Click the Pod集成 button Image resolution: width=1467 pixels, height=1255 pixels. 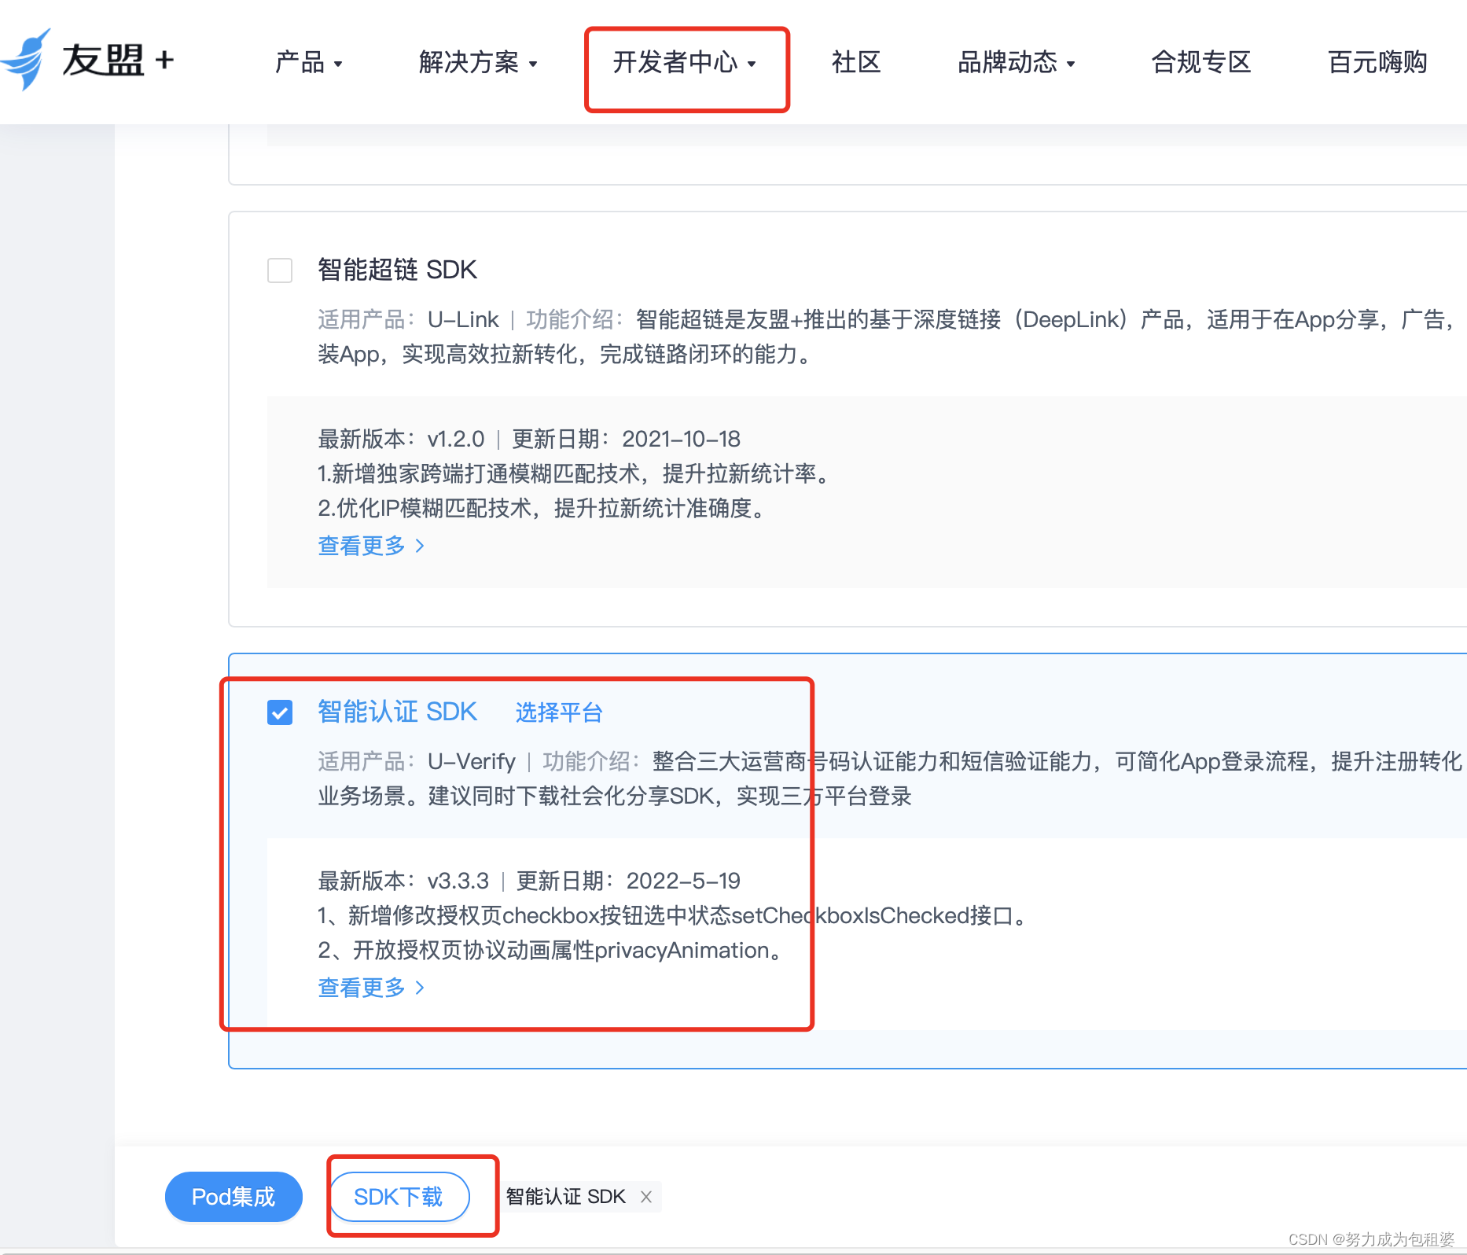tap(233, 1196)
